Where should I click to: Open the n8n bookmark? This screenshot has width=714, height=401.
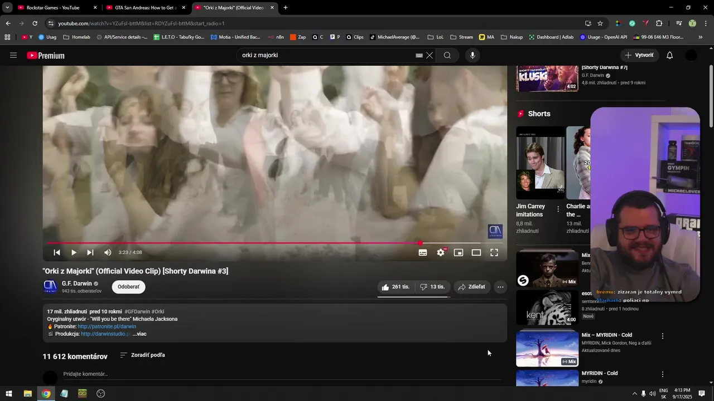point(276,37)
